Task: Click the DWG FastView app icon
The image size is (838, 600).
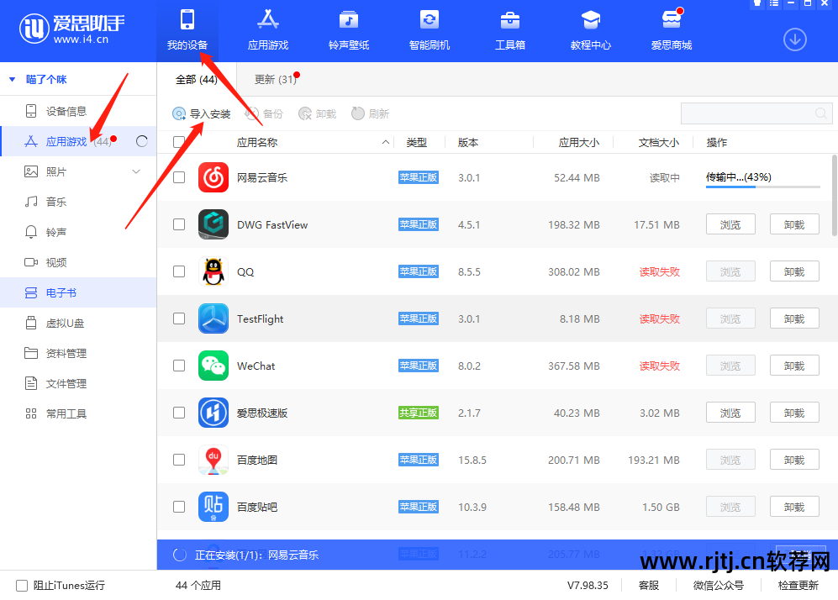Action: point(213,224)
